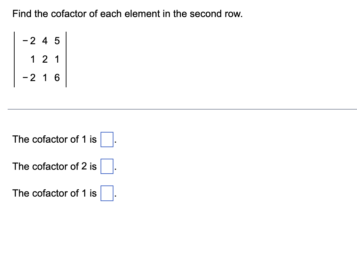The height and width of the screenshot is (254, 357).
Task: Click the -2 in the matrix third row
Action: [x=29, y=78]
